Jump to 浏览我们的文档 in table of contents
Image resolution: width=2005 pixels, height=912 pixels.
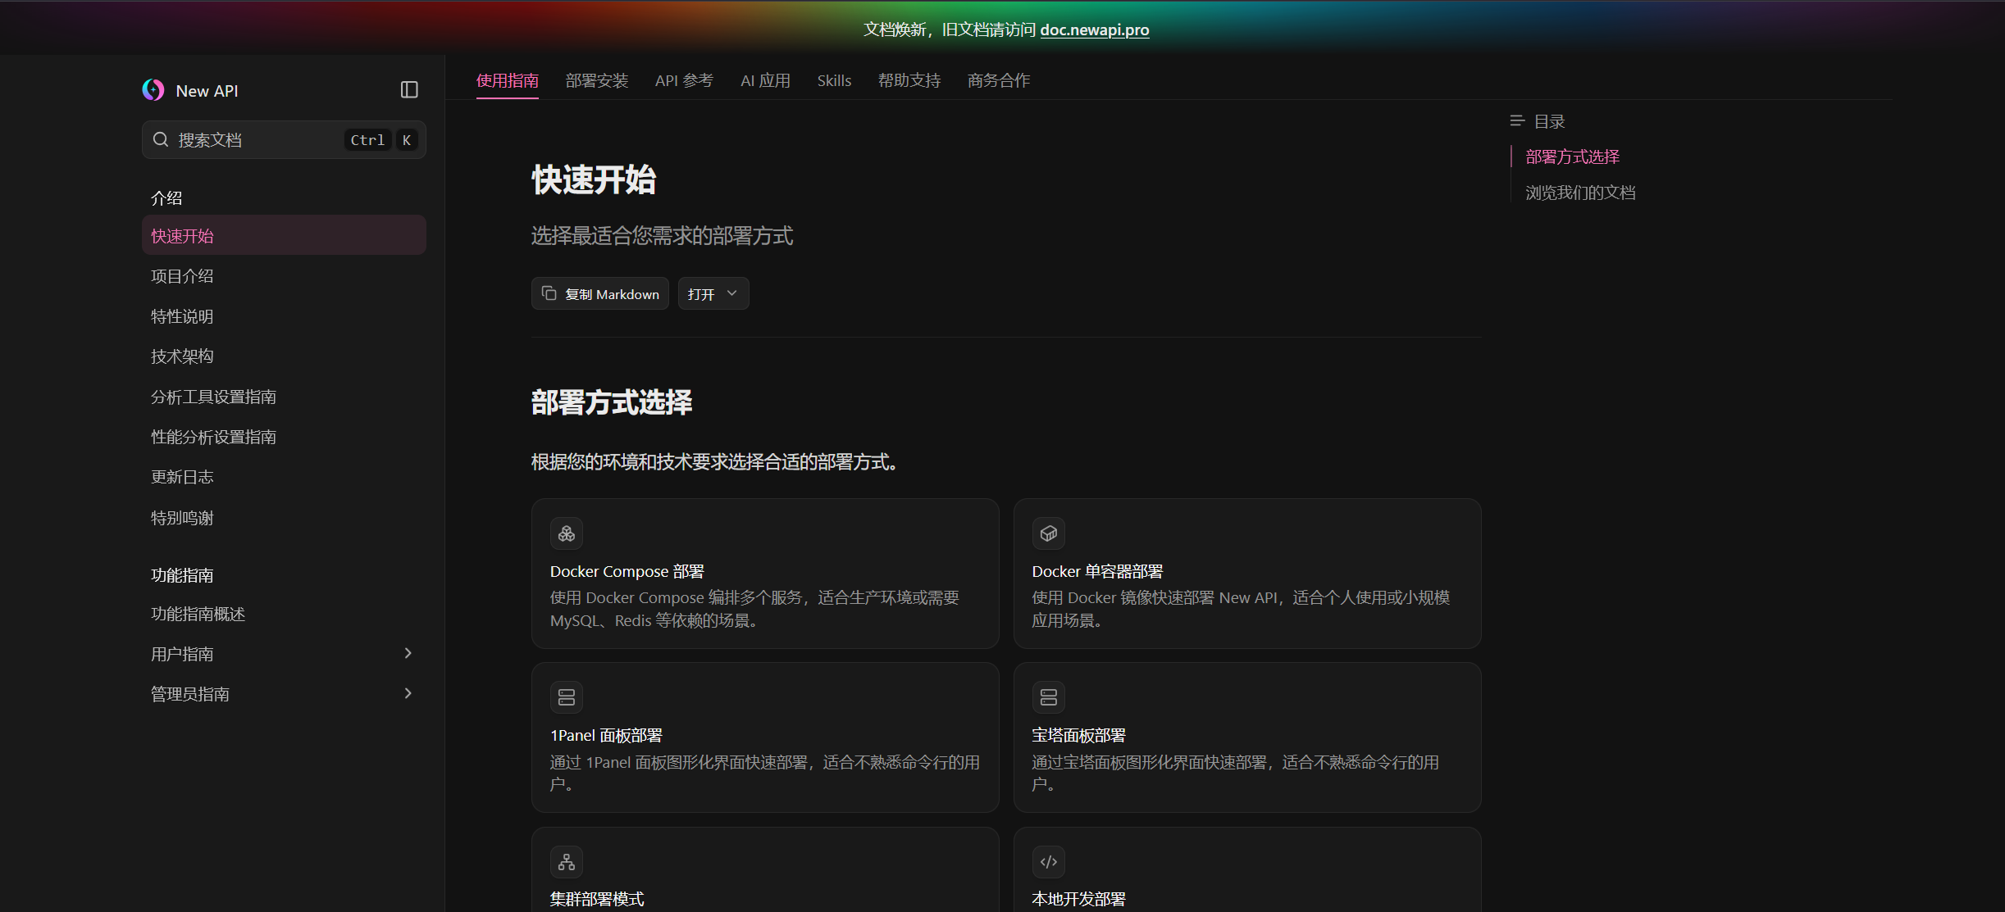[1580, 193]
